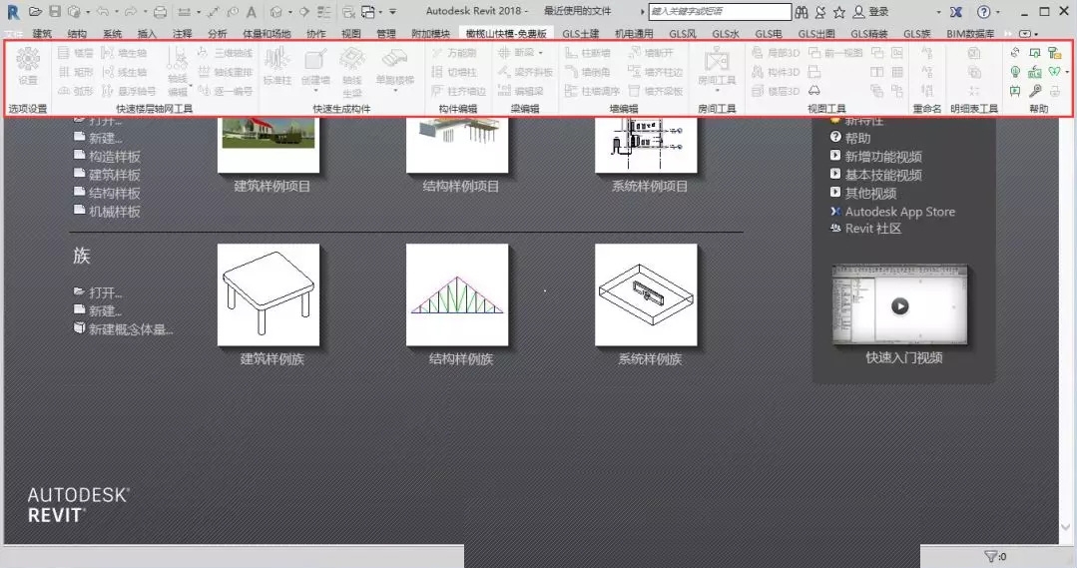Click the 墙齐柱边 tool in ribbon

tap(655, 72)
